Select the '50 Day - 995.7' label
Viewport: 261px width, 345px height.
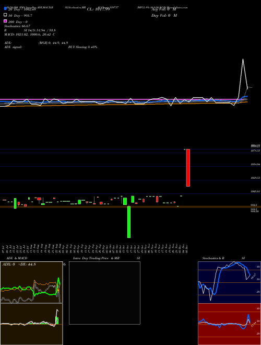20,16
